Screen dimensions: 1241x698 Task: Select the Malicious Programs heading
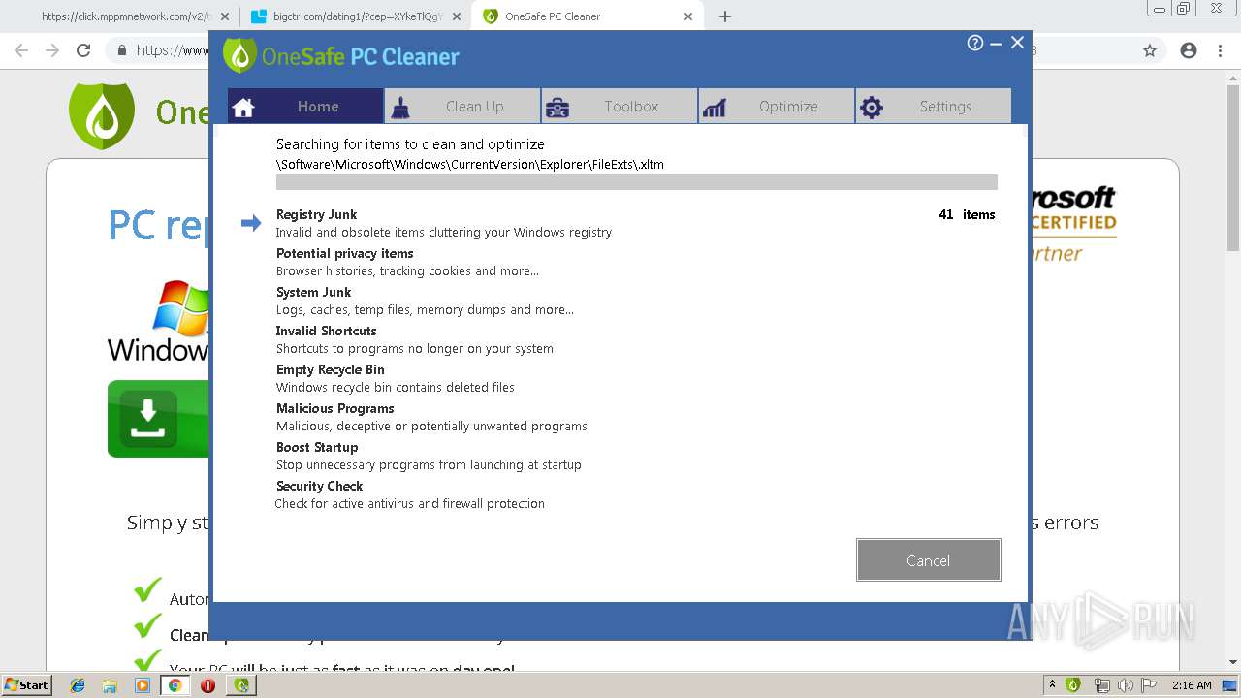coord(334,408)
